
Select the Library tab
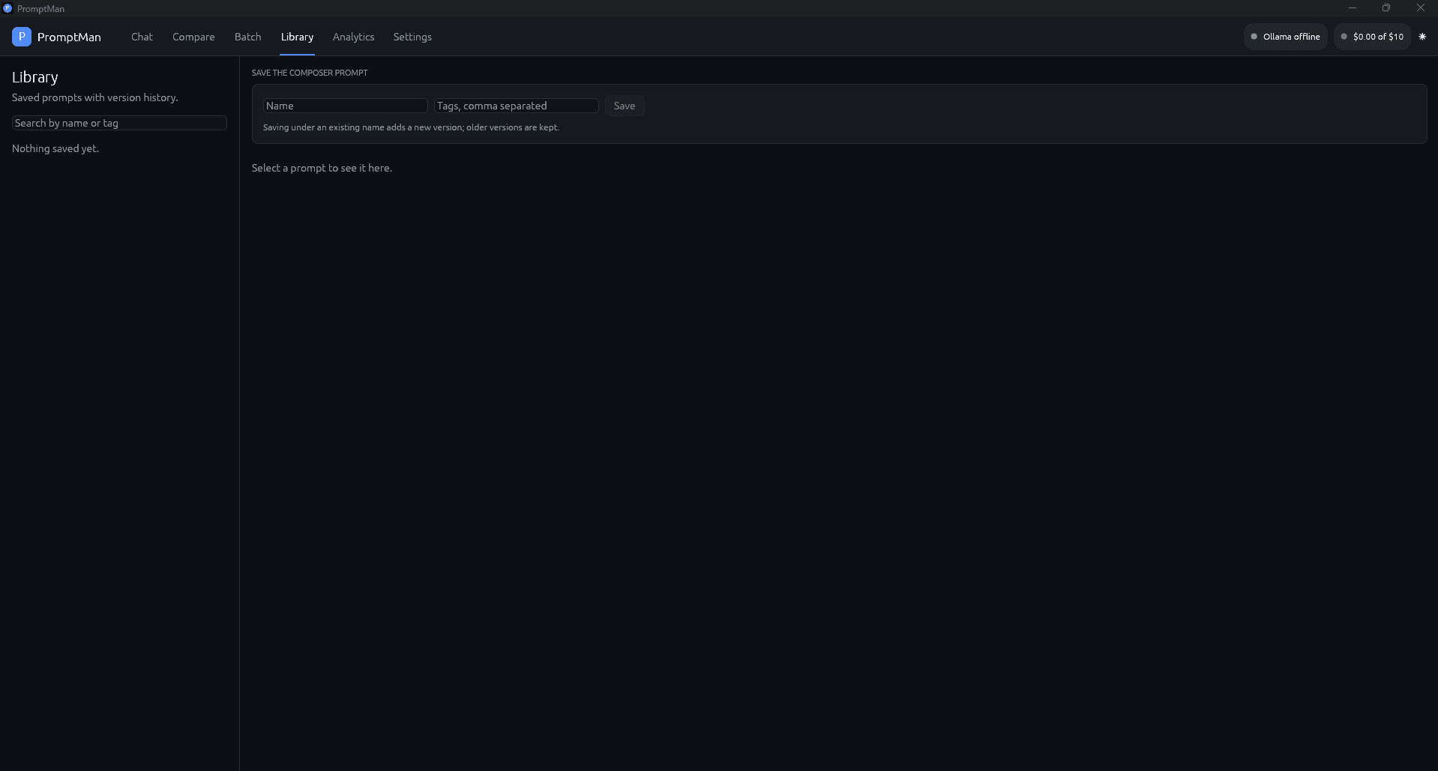pos(297,37)
